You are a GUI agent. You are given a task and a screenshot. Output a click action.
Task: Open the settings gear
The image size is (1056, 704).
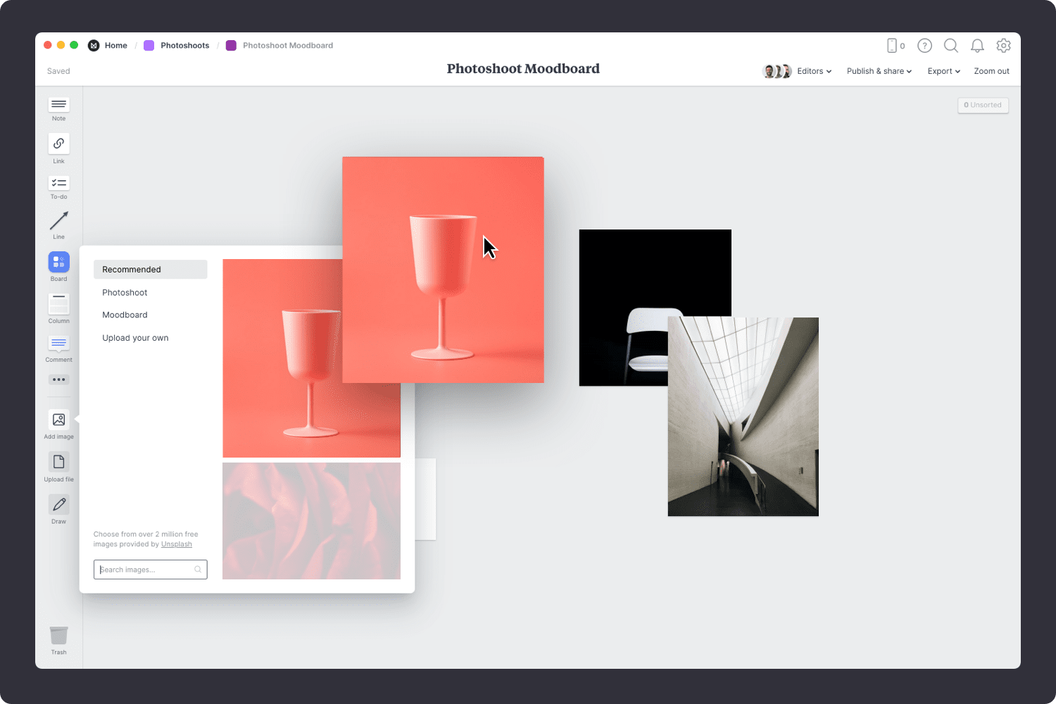point(1003,45)
